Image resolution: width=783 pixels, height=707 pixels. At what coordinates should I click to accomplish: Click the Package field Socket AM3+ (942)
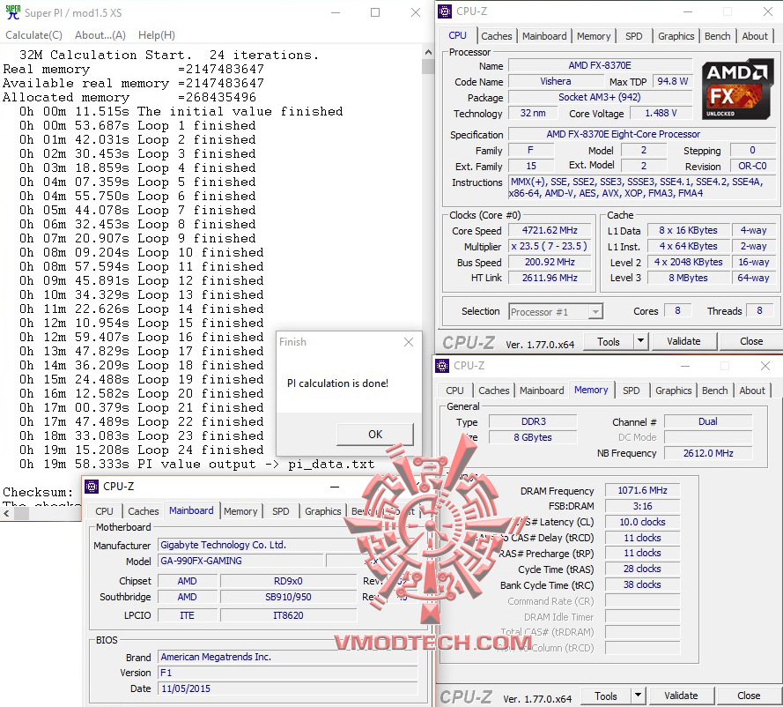[x=600, y=97]
